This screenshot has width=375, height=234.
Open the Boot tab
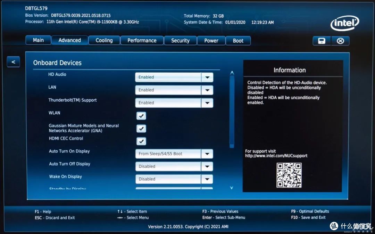238,41
